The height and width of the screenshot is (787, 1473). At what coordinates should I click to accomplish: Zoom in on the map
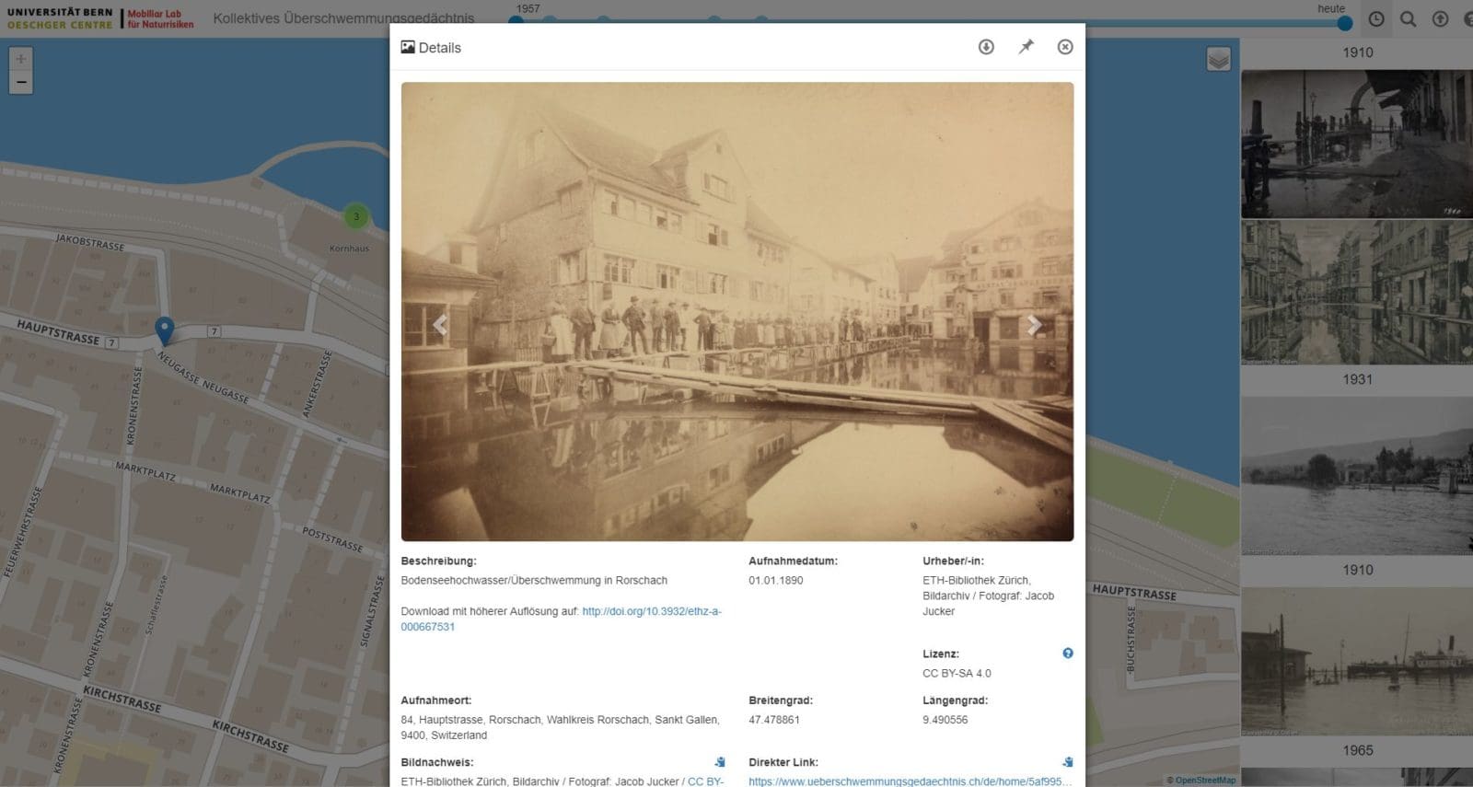(21, 59)
